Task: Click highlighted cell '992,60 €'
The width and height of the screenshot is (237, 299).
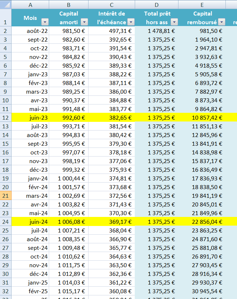Action: (x=69, y=118)
